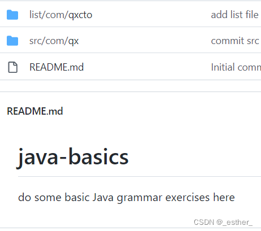View the "add list file" commit
Viewport: 261px width, 231px height.
click(234, 15)
